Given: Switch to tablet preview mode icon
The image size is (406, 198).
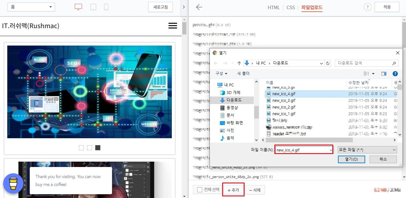Looking at the screenshot, I should tap(93, 7).
